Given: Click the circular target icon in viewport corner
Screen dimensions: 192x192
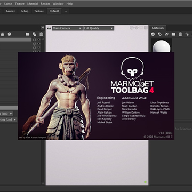Looking at the screenshot, I should pos(132,28).
